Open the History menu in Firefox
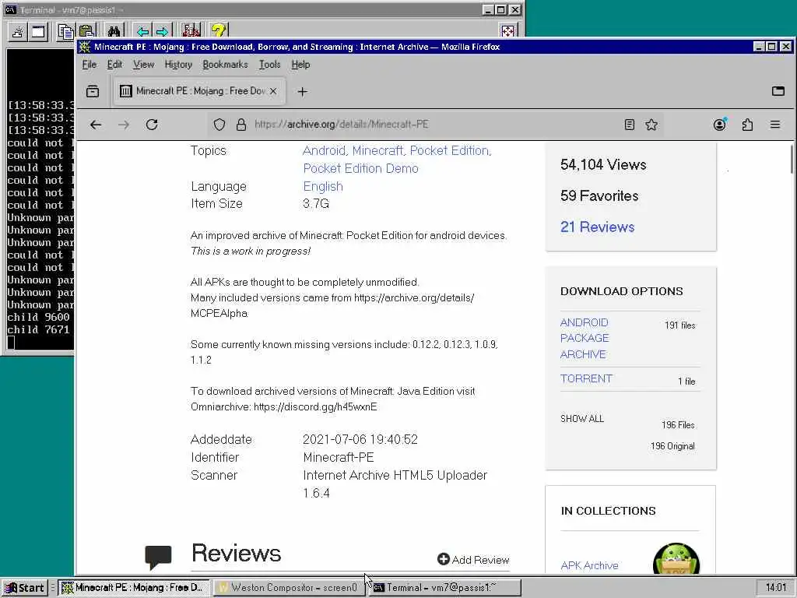This screenshot has height=598, width=797. tap(178, 65)
